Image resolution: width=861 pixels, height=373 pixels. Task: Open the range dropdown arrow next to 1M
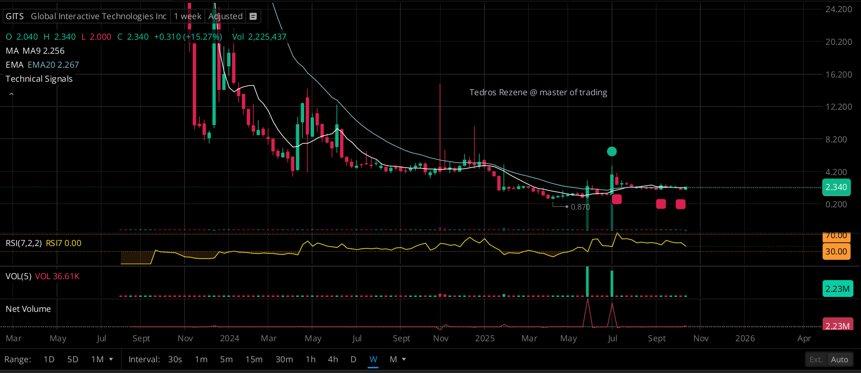111,359
